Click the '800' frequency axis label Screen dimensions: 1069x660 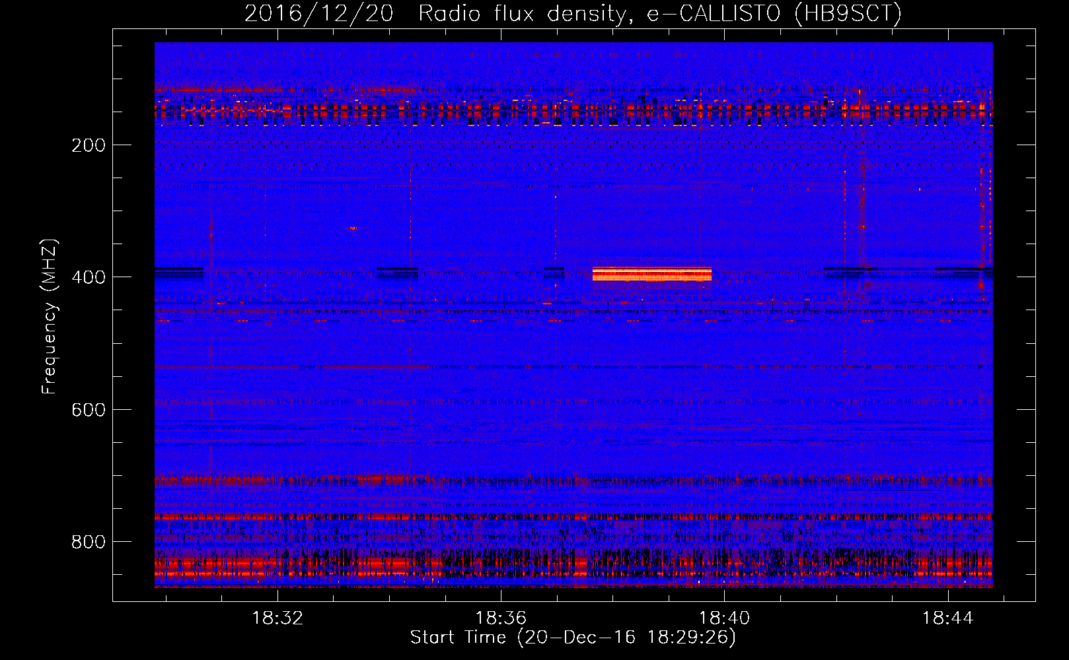point(89,542)
